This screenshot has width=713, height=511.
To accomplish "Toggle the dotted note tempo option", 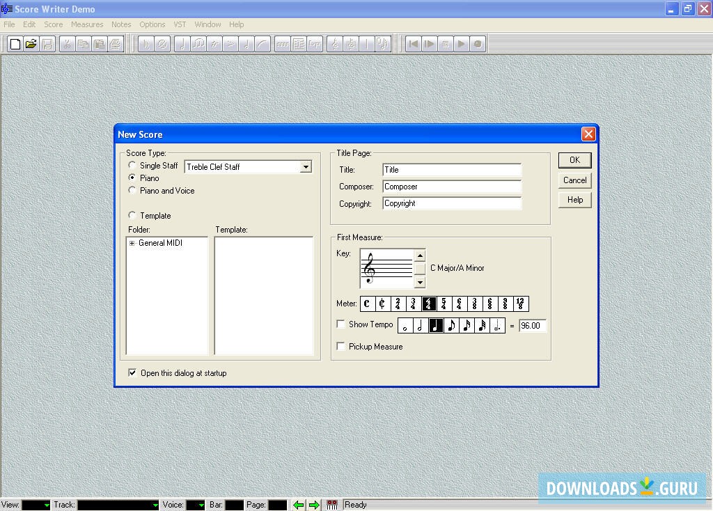I will point(497,326).
